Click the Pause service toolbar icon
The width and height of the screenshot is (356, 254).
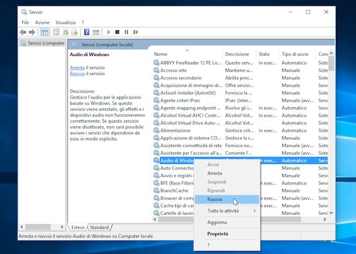[126, 32]
